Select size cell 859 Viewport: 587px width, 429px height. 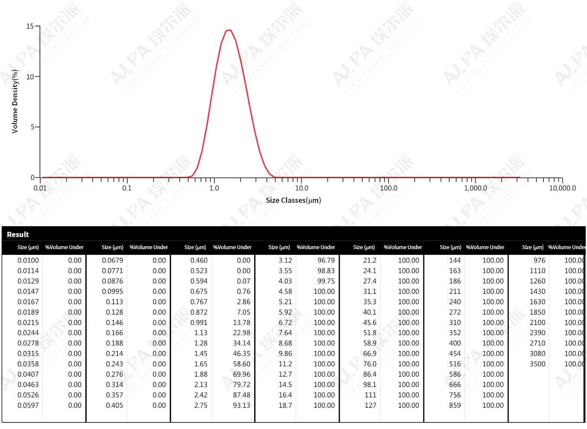click(x=455, y=406)
